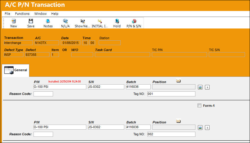The width and height of the screenshot is (250, 143).
Task: Open the Functions menu
Action: coord(22,14)
